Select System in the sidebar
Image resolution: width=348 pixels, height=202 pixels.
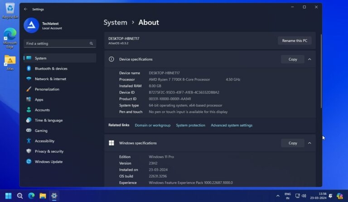[60, 58]
